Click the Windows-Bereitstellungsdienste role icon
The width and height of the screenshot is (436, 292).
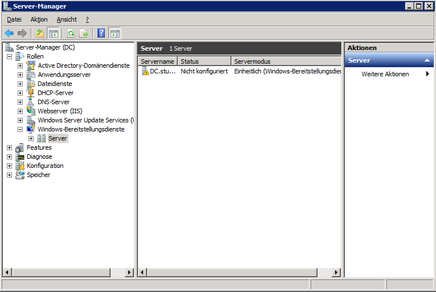31,129
